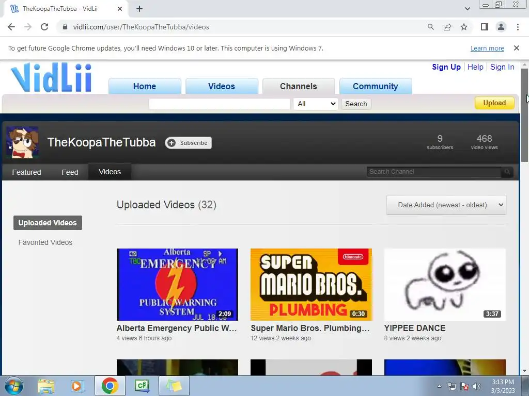Open the Date Added sort dropdown
This screenshot has height=396, width=529.
[x=446, y=205]
